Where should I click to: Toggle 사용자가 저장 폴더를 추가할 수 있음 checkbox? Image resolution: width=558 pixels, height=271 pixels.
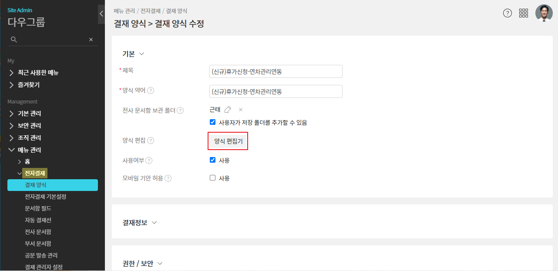tap(213, 122)
